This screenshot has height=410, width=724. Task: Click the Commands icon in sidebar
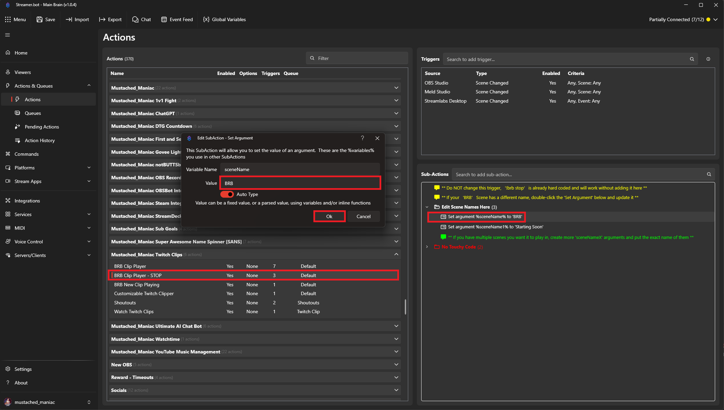[x=8, y=154]
